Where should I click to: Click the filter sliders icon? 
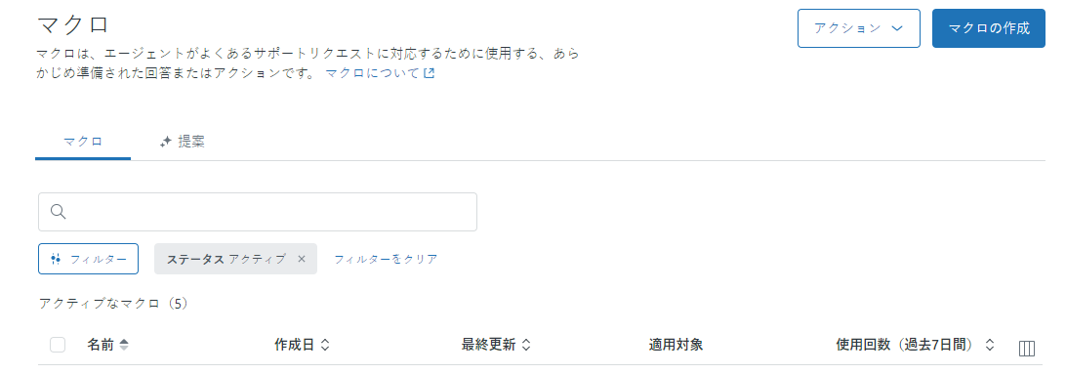pos(57,259)
